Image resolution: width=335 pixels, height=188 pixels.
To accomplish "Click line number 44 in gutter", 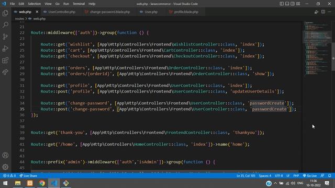I will [x=22, y=162].
